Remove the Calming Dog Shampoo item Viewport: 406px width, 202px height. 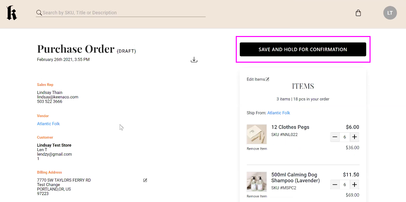[x=257, y=196]
